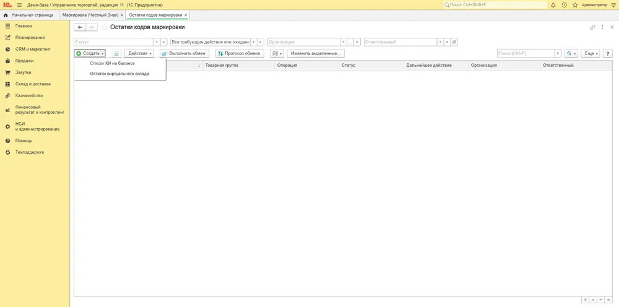Open service settings menu beside Администратор
The image size is (619, 307).
613,5
